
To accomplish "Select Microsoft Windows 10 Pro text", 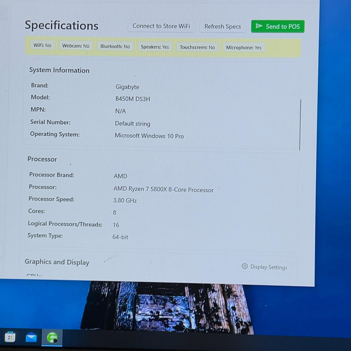I will pos(149,136).
